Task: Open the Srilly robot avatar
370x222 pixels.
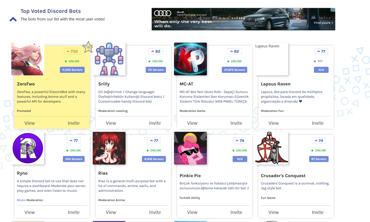Action: pyautogui.click(x=109, y=59)
